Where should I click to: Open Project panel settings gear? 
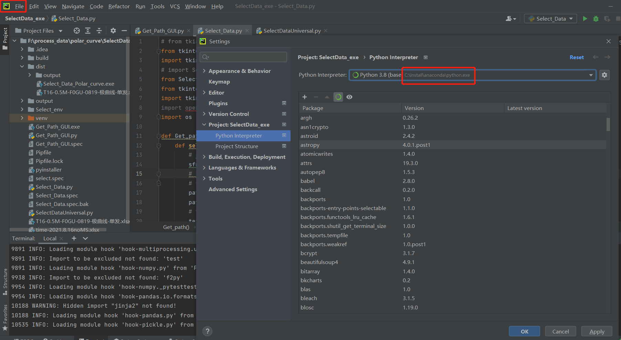coord(113,31)
